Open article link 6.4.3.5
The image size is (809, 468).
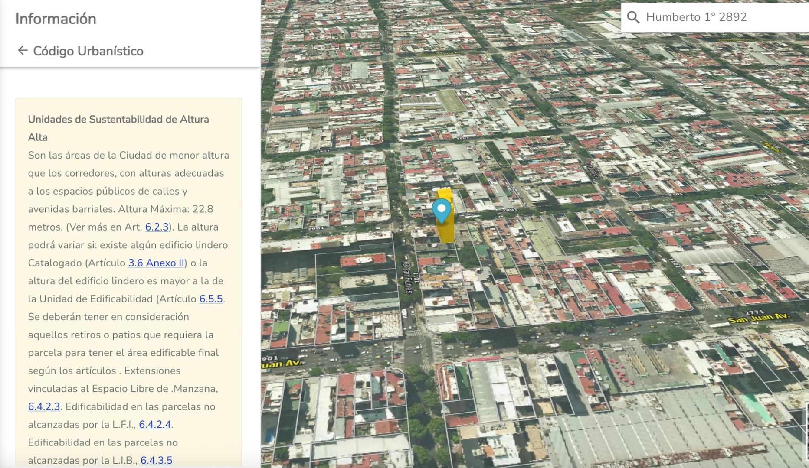tap(156, 460)
